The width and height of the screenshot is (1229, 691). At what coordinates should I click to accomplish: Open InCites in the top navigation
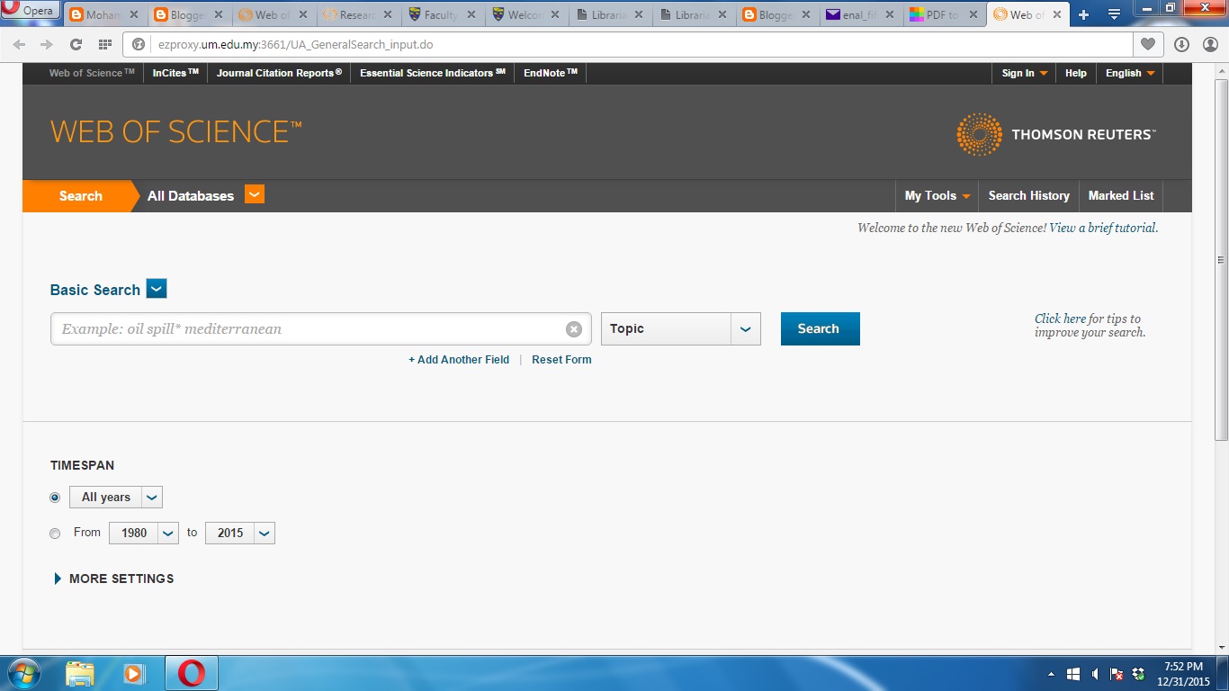coord(175,73)
